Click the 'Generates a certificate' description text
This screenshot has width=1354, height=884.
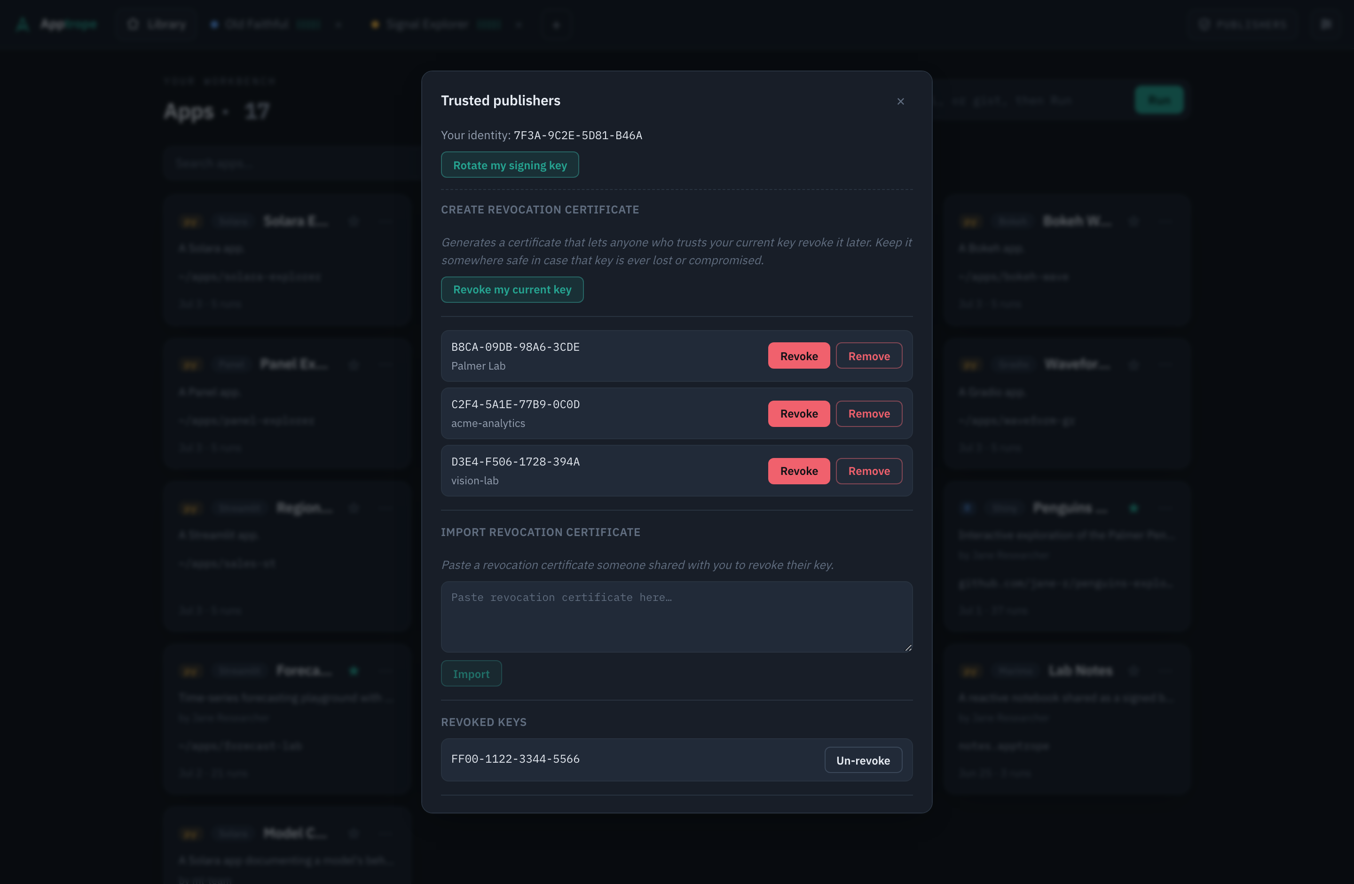pyautogui.click(x=677, y=252)
